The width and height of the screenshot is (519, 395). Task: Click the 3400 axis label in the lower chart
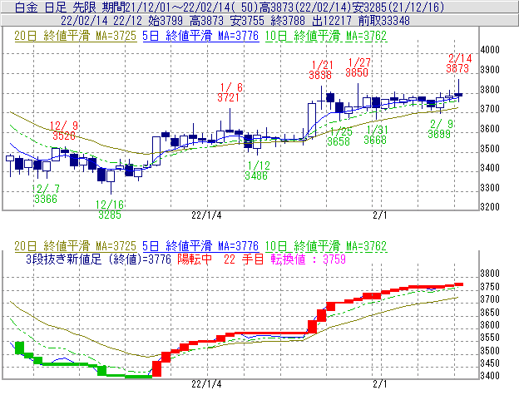point(490,376)
